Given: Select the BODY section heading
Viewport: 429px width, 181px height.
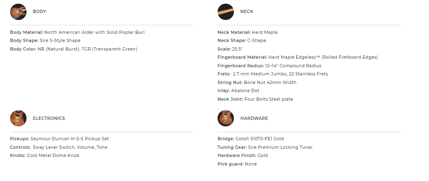Looking at the screenshot, I should pos(40,12).
